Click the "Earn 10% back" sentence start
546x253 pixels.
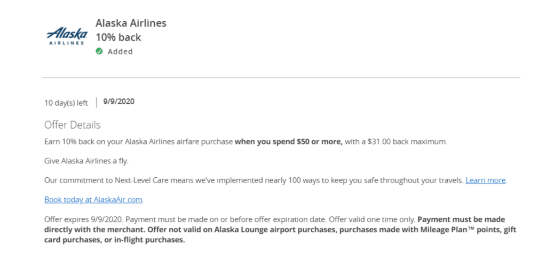click(70, 142)
